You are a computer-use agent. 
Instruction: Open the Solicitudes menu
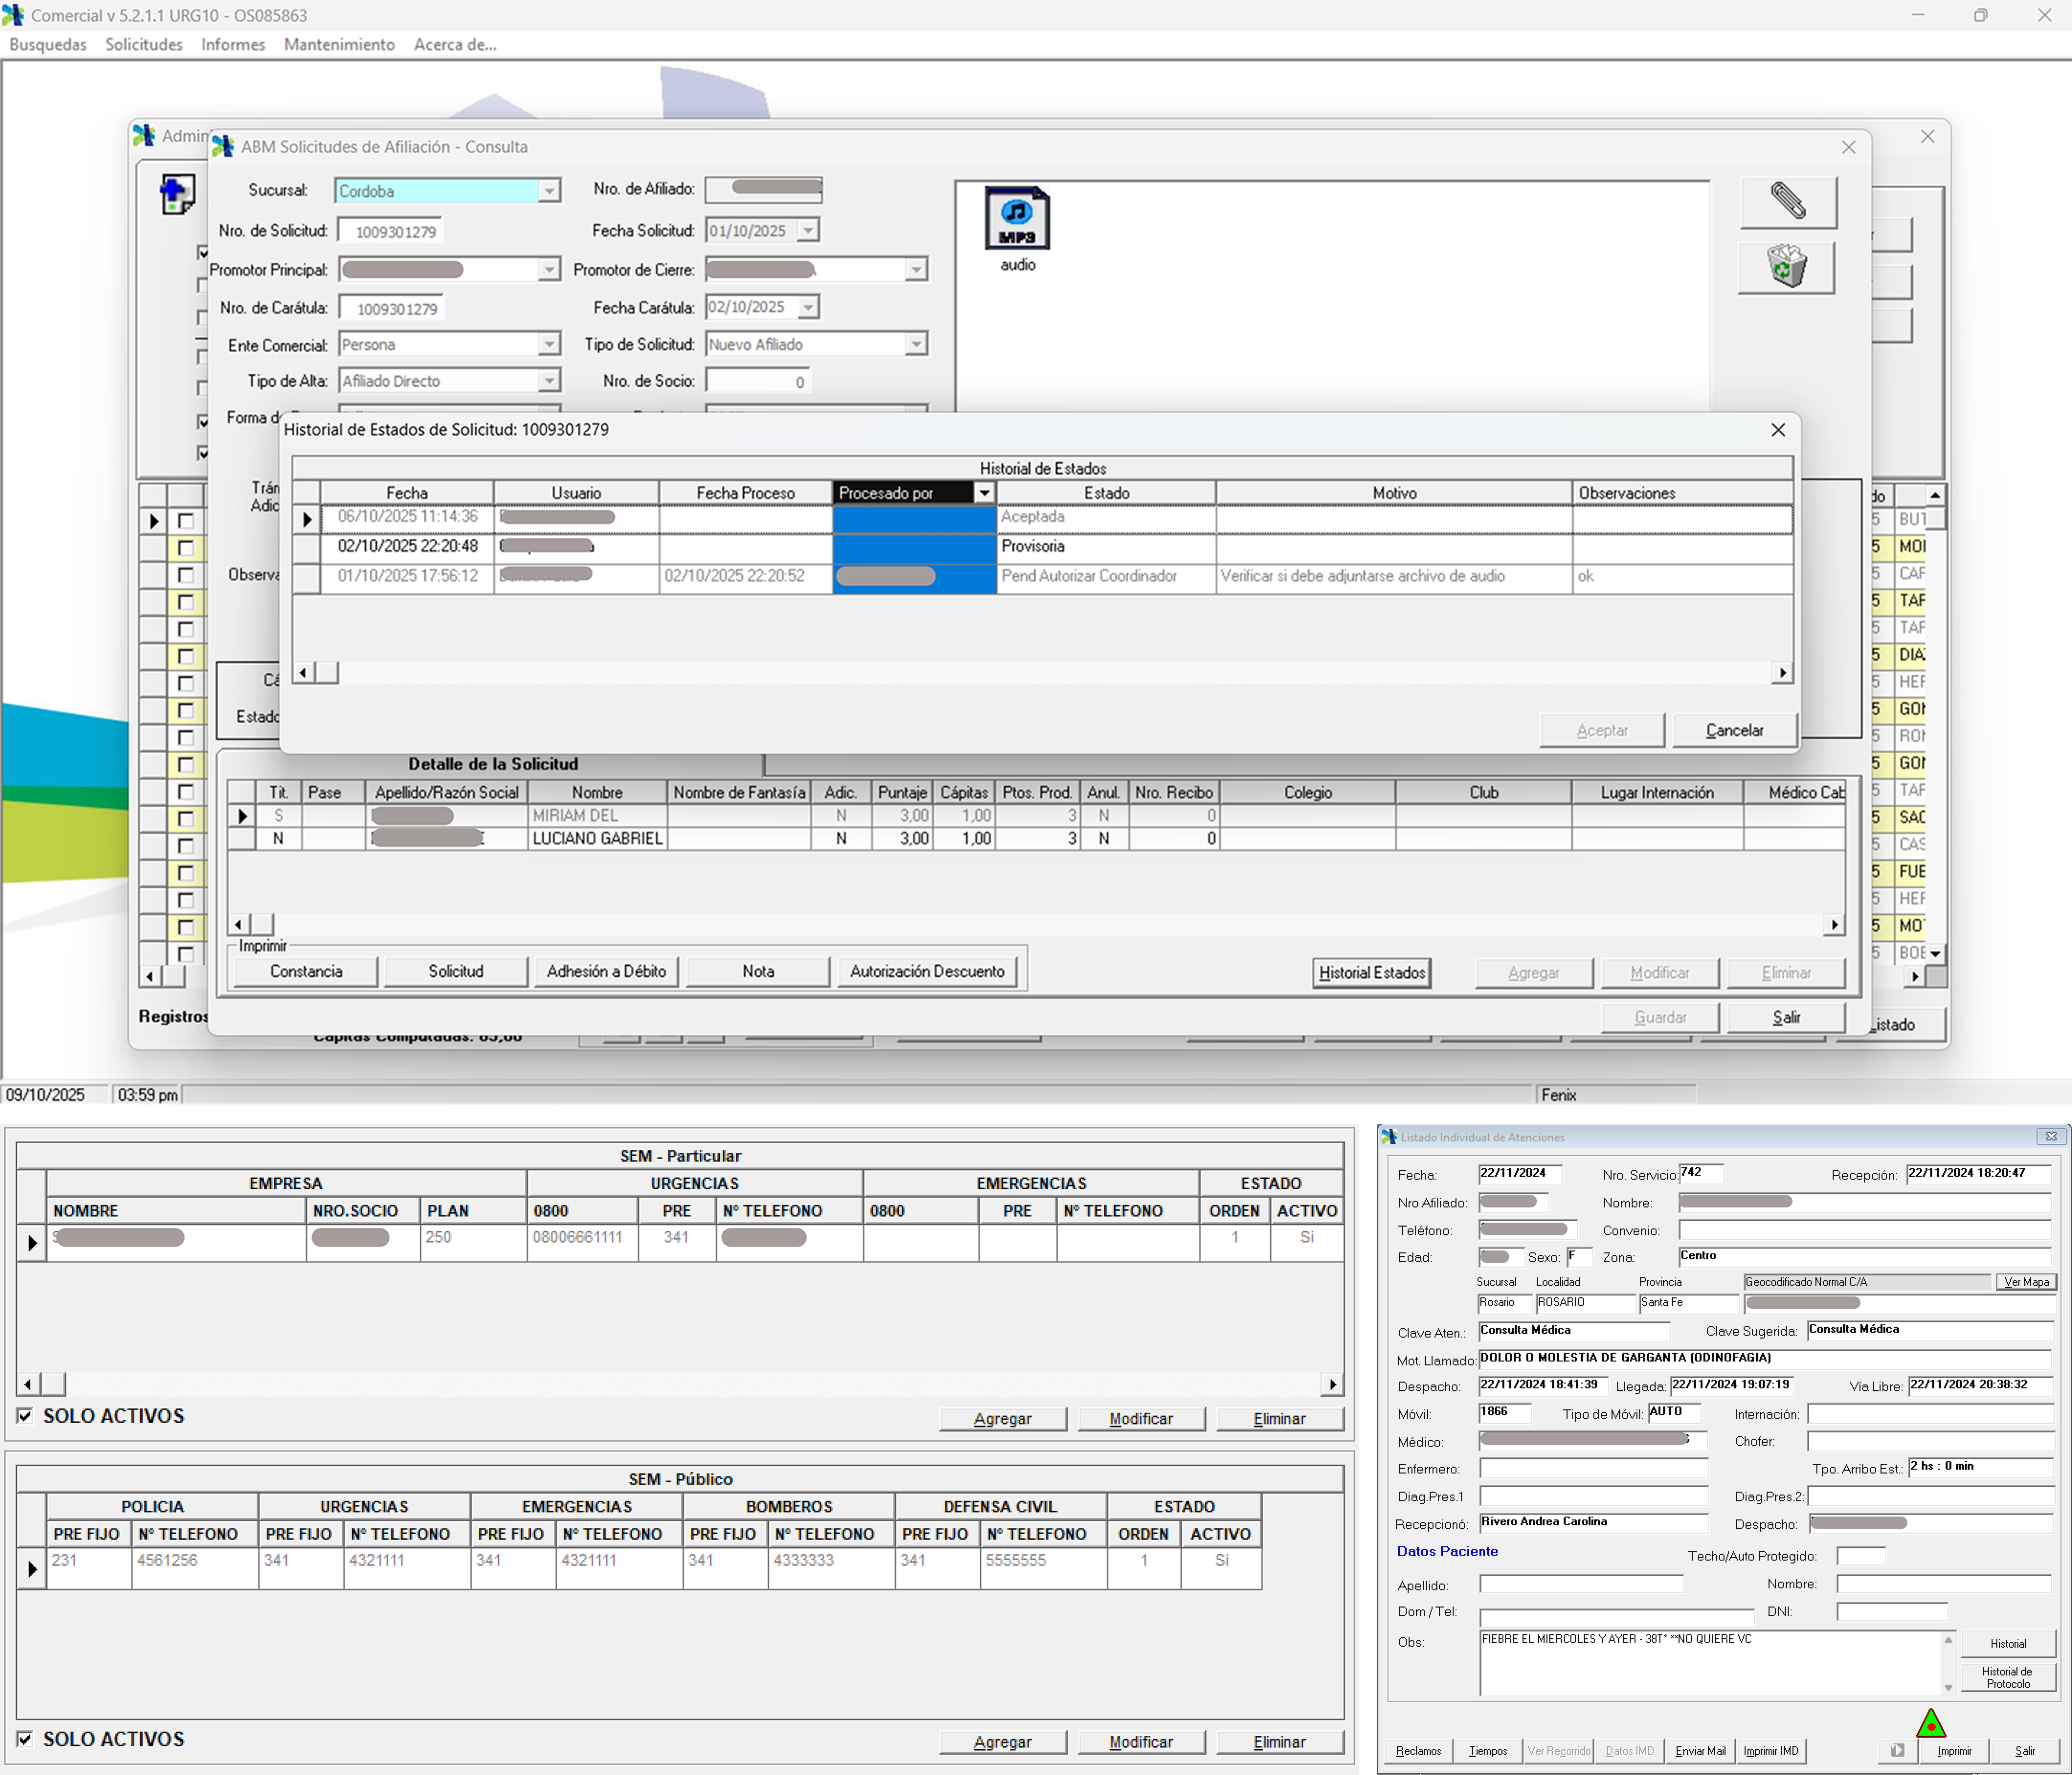tap(144, 45)
